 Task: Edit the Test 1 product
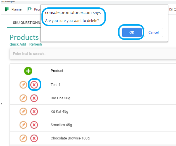tap(23, 85)
